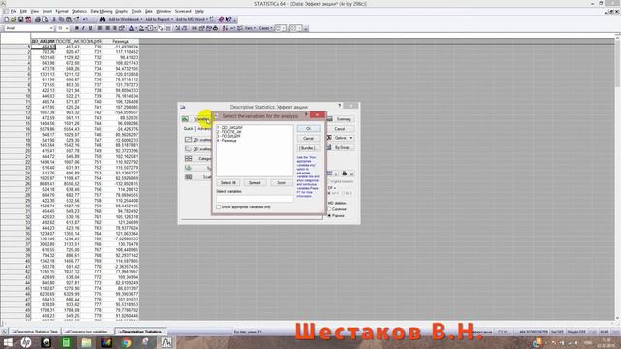The height and width of the screenshot is (349, 621).
Task: Click the help question mark in variable selection dialog
Action: pos(306,115)
